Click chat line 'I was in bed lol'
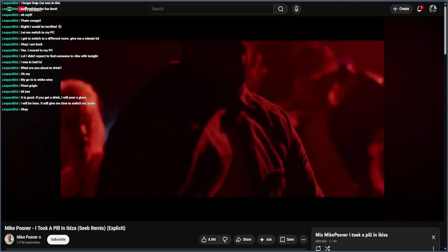 31,62
